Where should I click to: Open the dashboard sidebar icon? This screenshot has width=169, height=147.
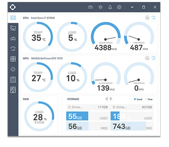(13, 18)
